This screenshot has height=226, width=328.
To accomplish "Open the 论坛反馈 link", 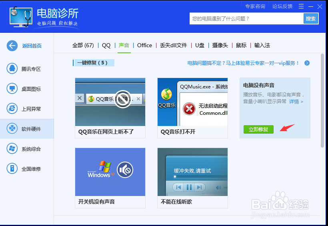I will tap(282, 6).
